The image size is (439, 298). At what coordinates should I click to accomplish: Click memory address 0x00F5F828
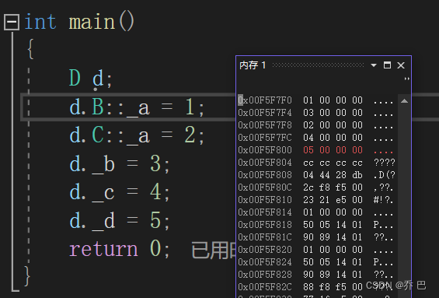[265, 275]
